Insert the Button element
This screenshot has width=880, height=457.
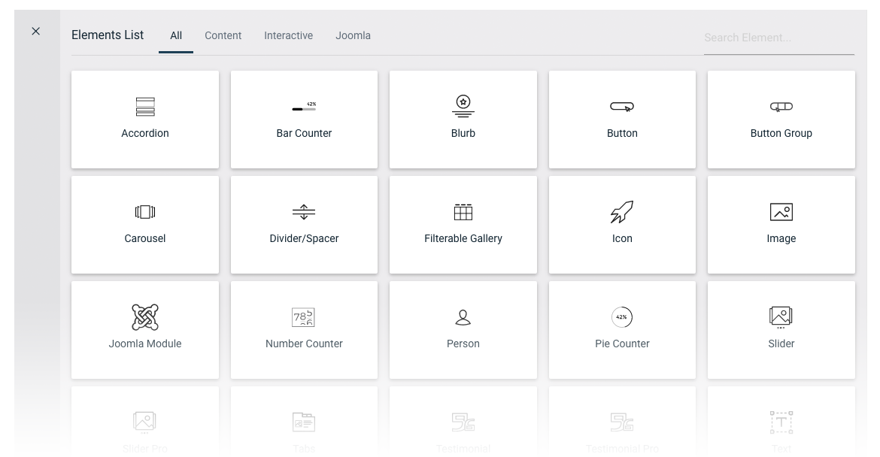(x=623, y=120)
